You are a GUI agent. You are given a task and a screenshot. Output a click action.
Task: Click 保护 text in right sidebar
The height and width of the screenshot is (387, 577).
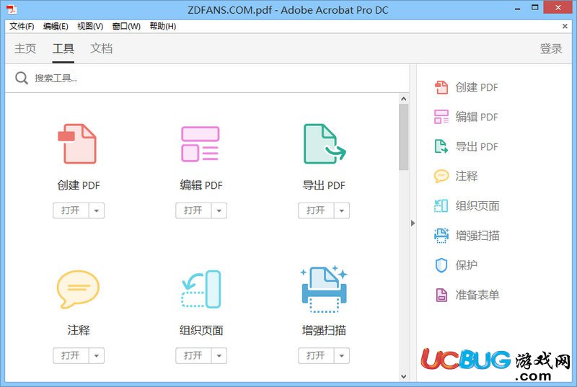pos(466,265)
